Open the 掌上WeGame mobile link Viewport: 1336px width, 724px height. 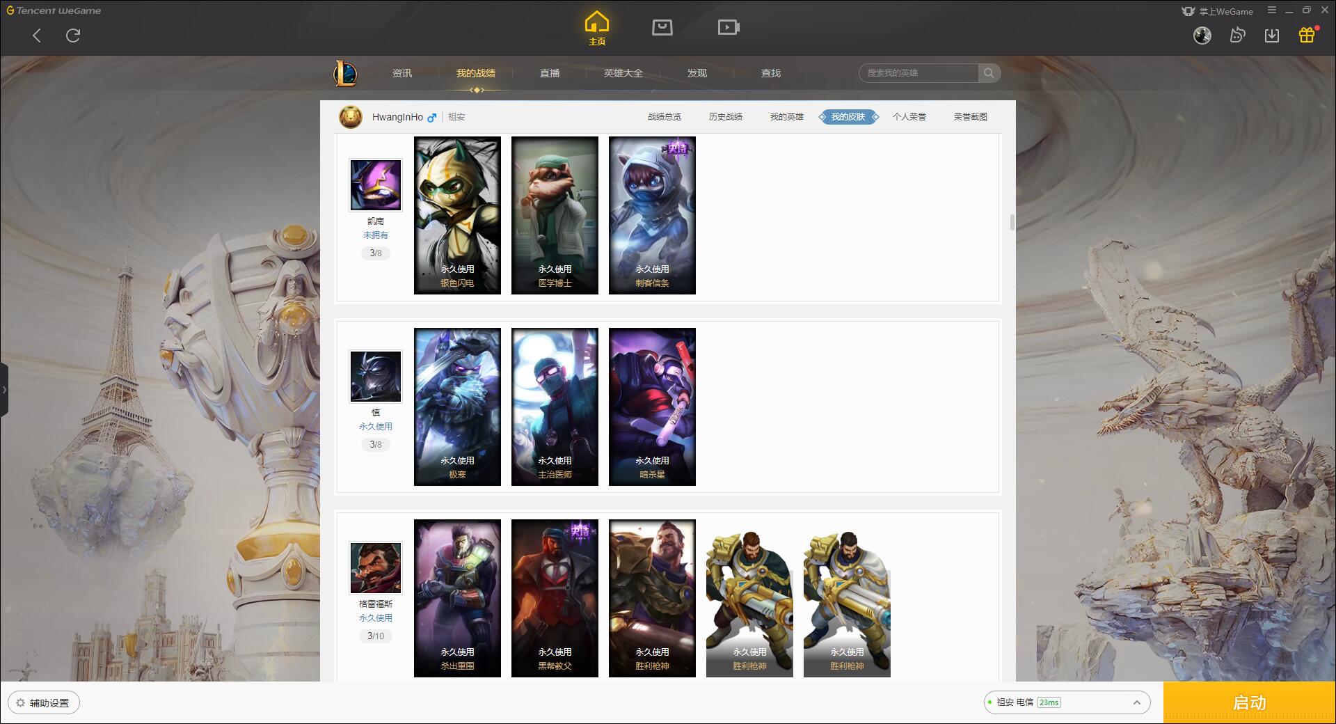click(x=1217, y=11)
